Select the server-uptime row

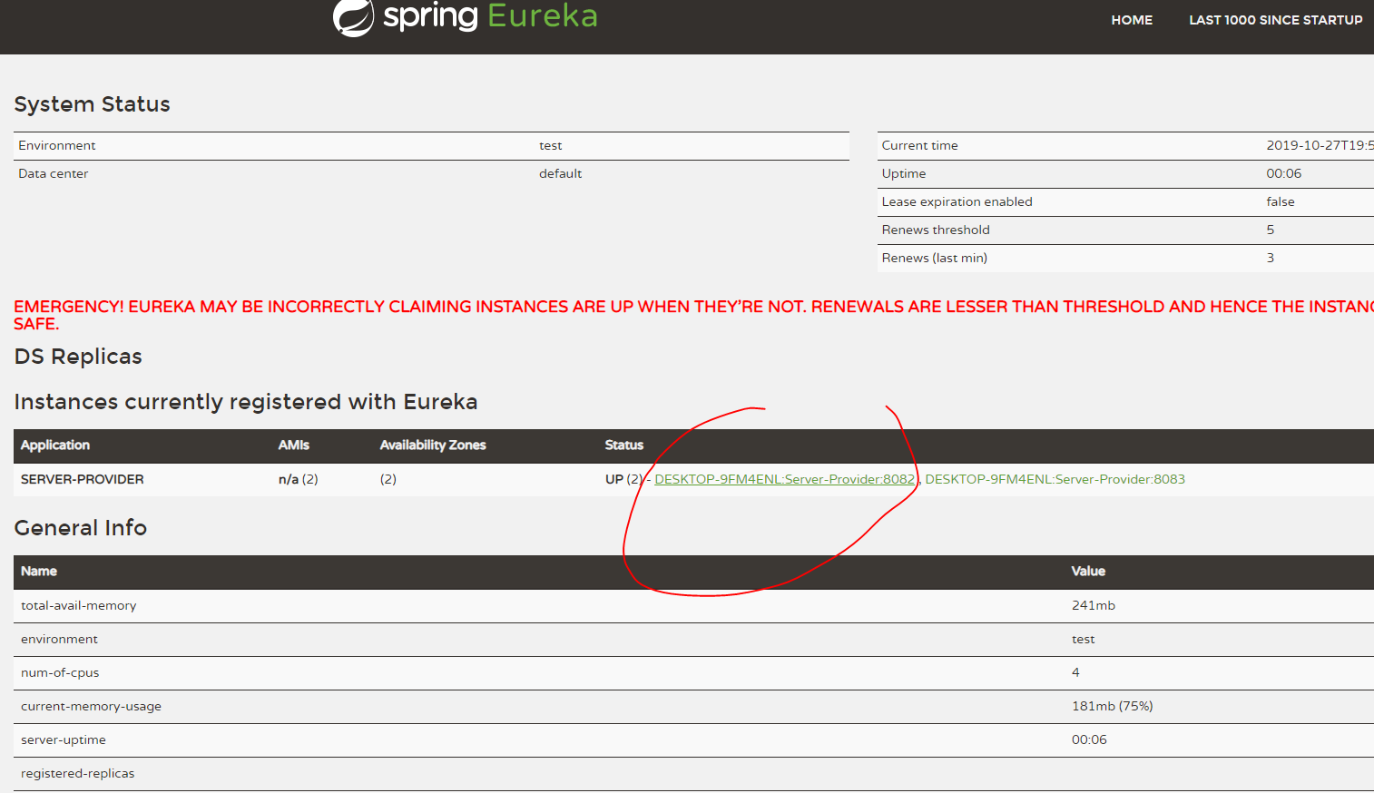coord(693,739)
